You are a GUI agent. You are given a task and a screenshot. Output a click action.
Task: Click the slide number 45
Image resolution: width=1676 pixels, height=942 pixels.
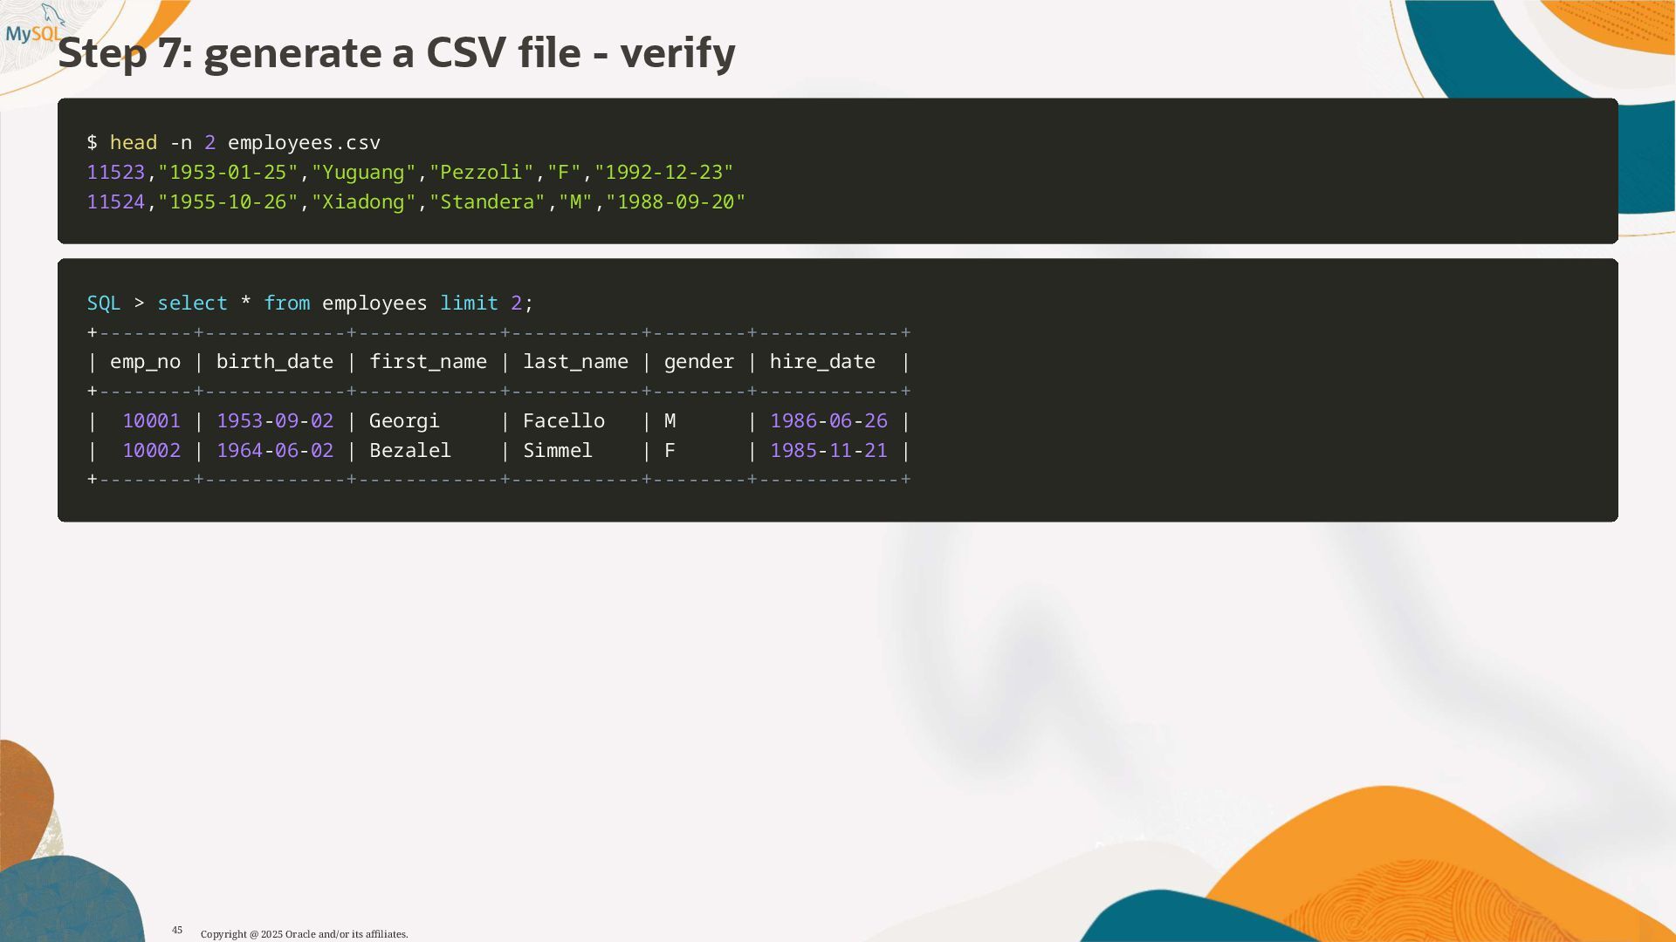[177, 931]
